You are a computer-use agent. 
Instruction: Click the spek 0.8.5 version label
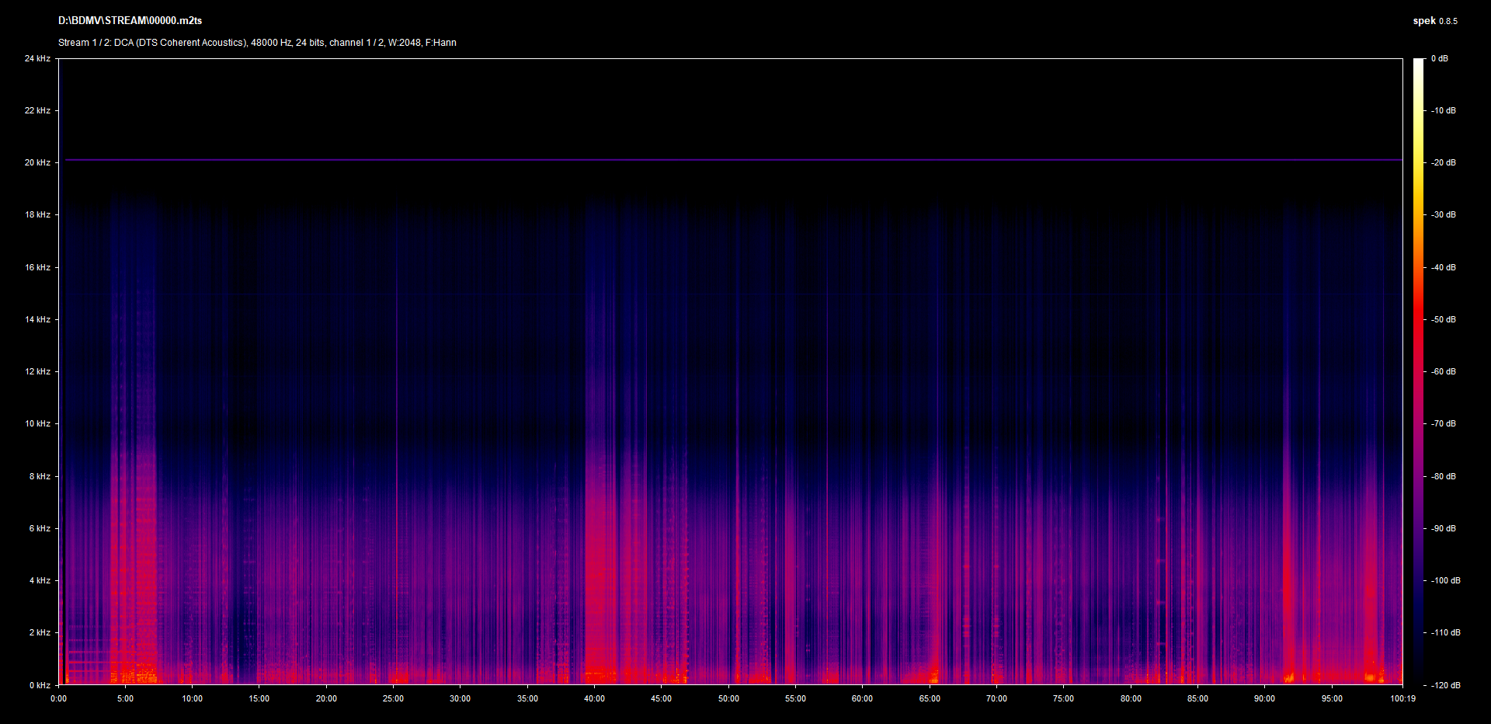tap(1434, 21)
